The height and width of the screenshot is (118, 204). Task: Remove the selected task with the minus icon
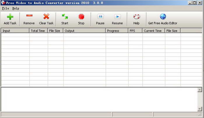tap(29, 16)
